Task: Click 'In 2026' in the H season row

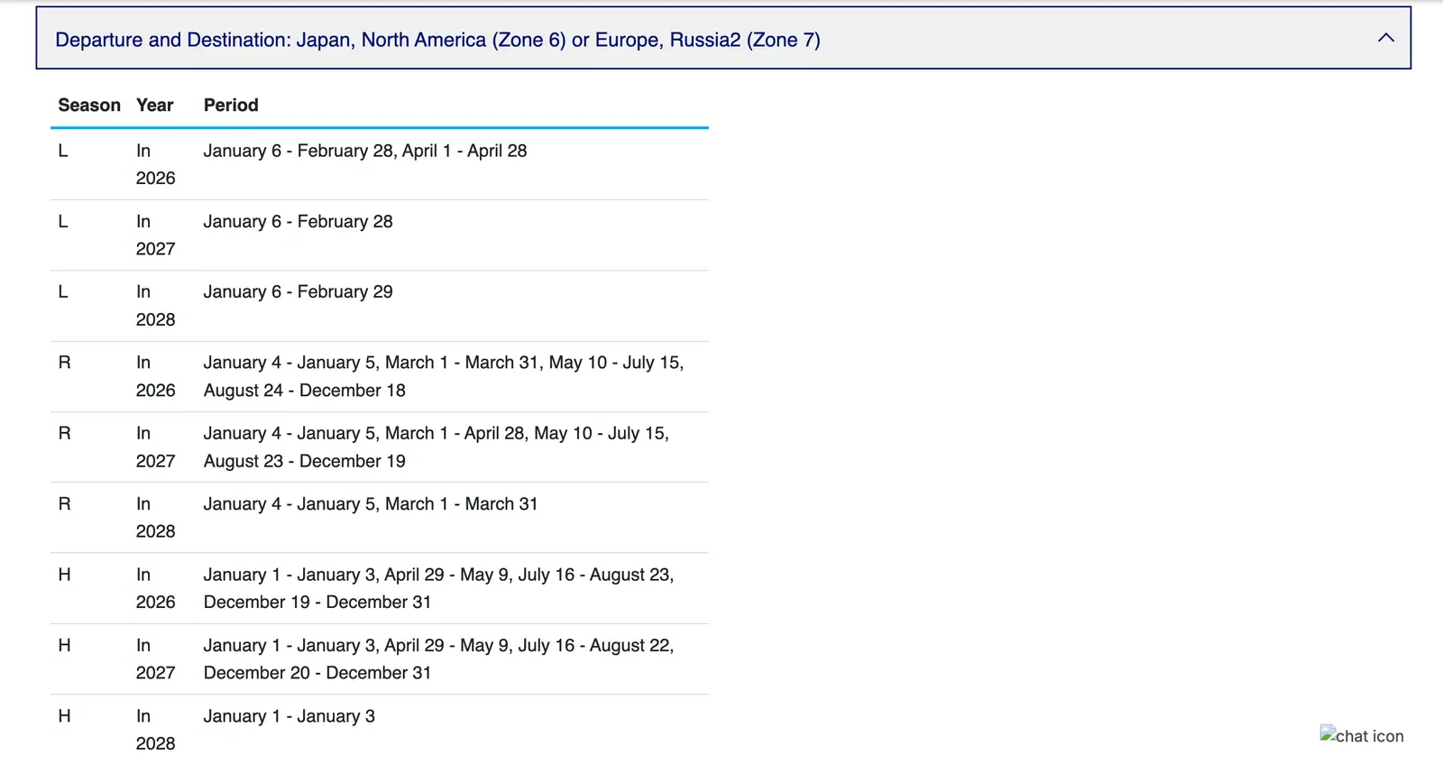Action: coord(156,588)
